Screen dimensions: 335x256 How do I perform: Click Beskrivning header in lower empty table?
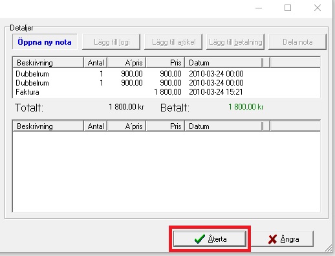click(x=49, y=126)
